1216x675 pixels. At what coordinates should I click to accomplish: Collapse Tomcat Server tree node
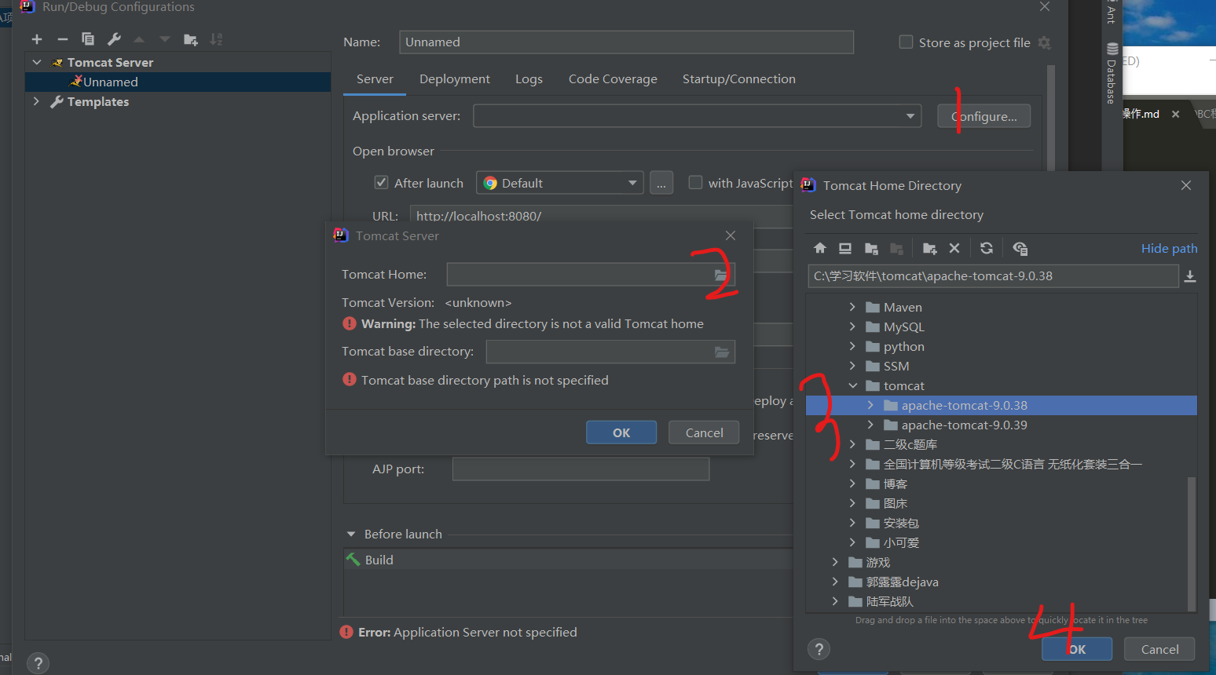(x=37, y=62)
